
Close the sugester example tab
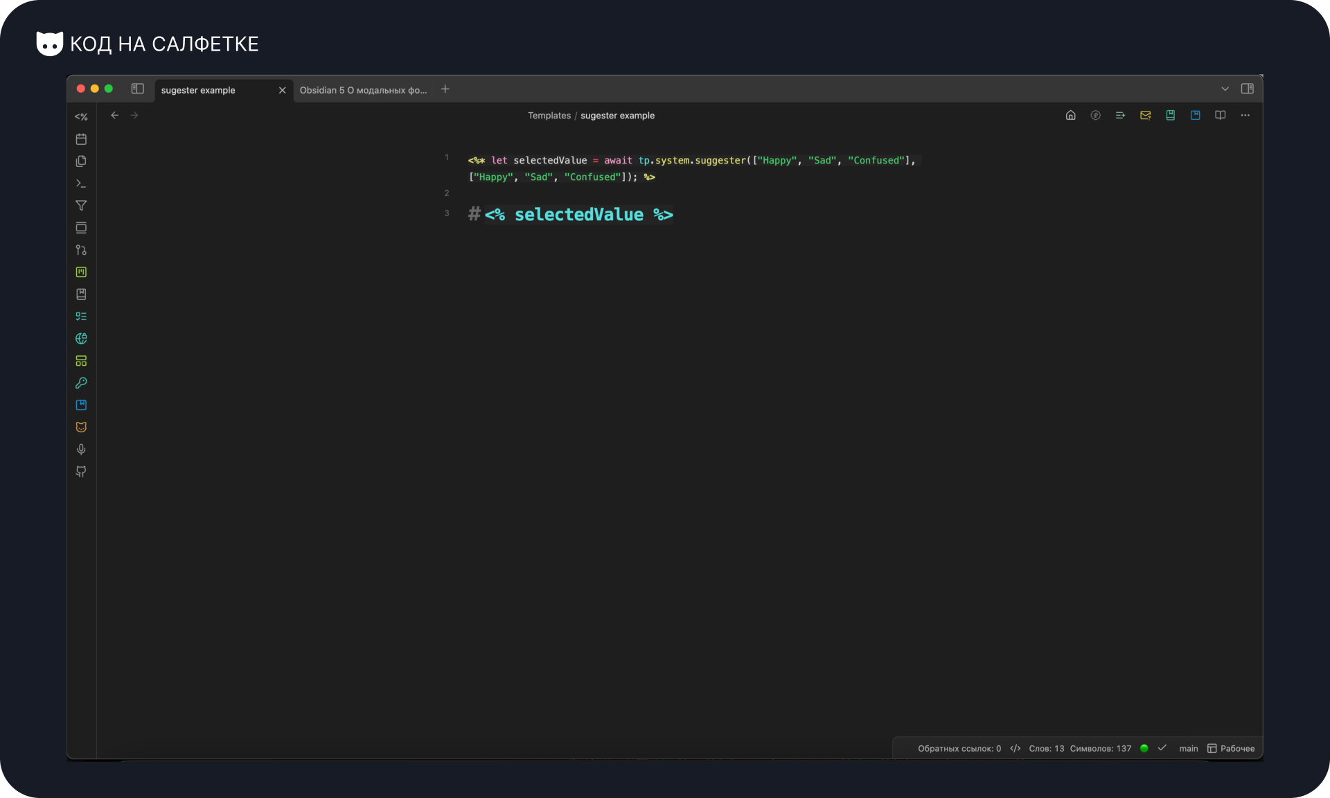282,90
